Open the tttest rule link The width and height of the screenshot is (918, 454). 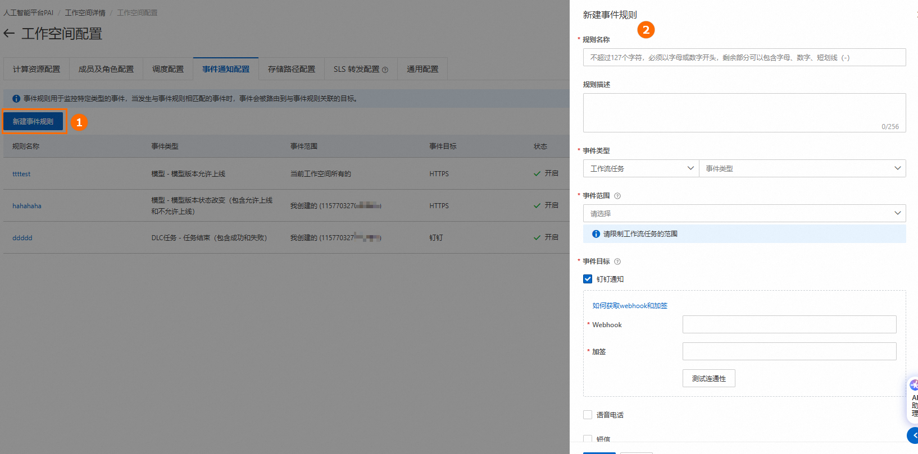point(21,174)
